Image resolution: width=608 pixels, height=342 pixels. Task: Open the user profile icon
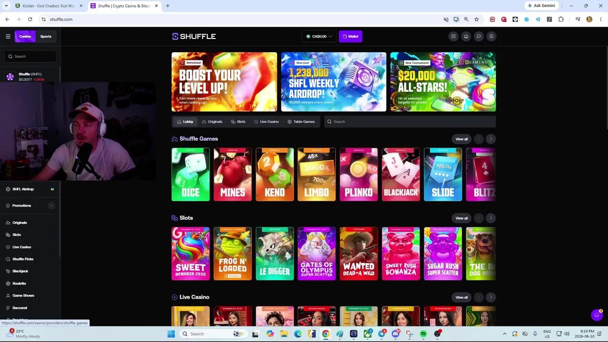point(492,36)
